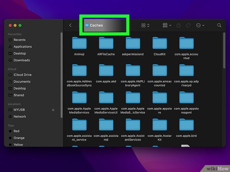230x172 pixels.
Task: Select the CloudKit folder
Action: 160,46
